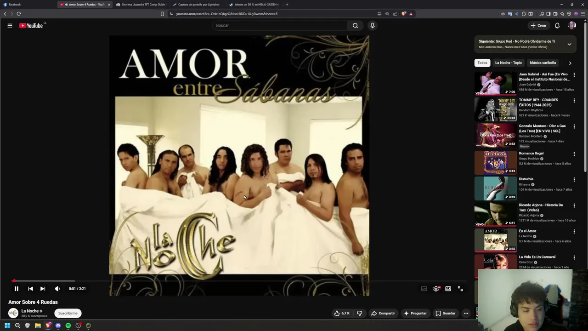Open the La Noche channel avatar
588x331 pixels.
coord(13,313)
